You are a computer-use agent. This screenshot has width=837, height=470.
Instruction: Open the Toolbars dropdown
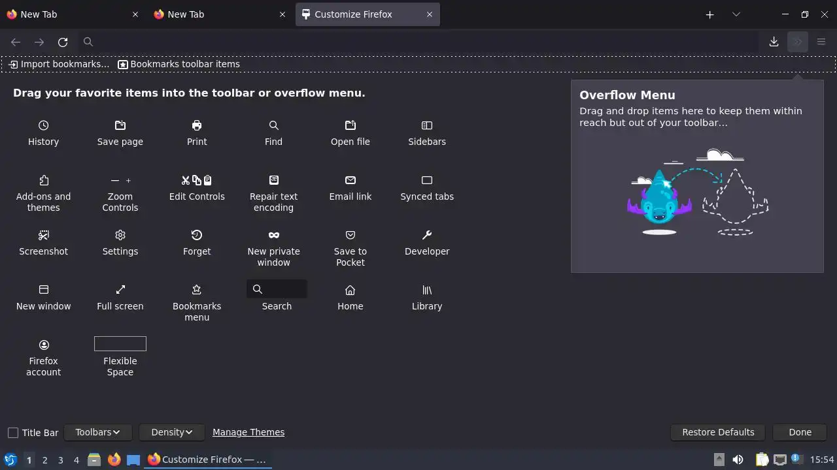[98, 432]
